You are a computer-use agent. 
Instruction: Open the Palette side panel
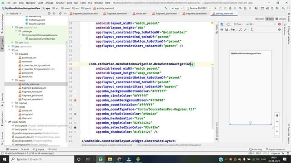pyautogui.click(x=216, y=29)
